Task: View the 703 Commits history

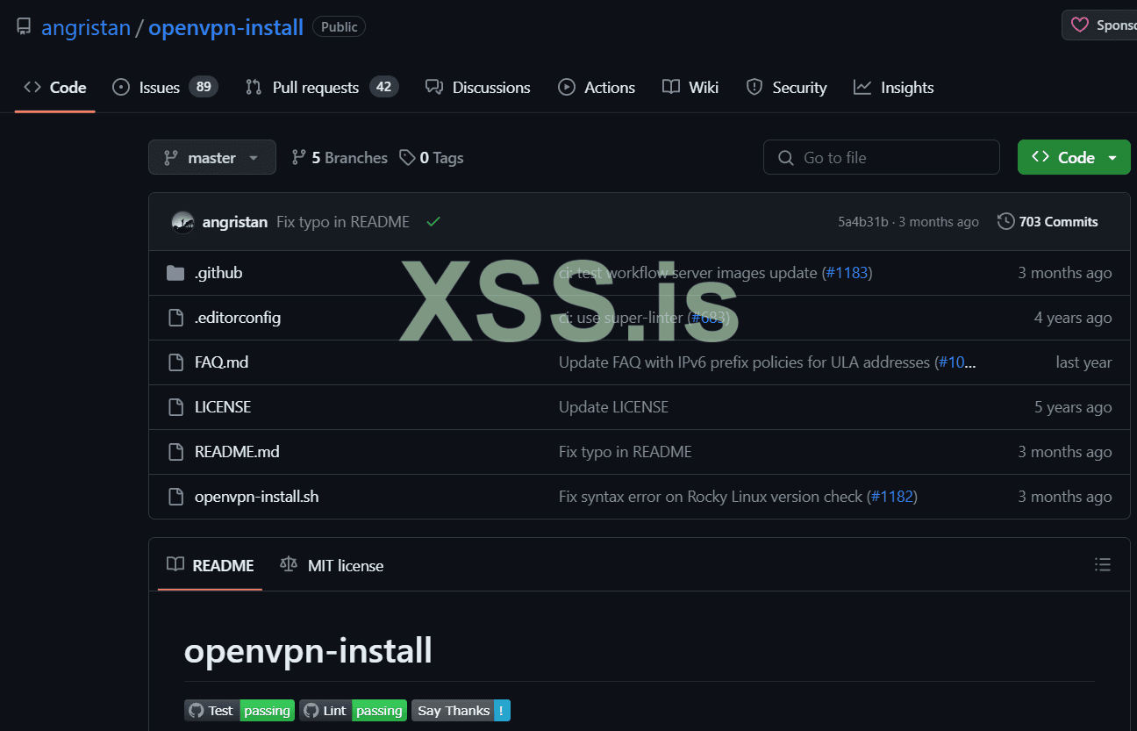Action: point(1048,222)
